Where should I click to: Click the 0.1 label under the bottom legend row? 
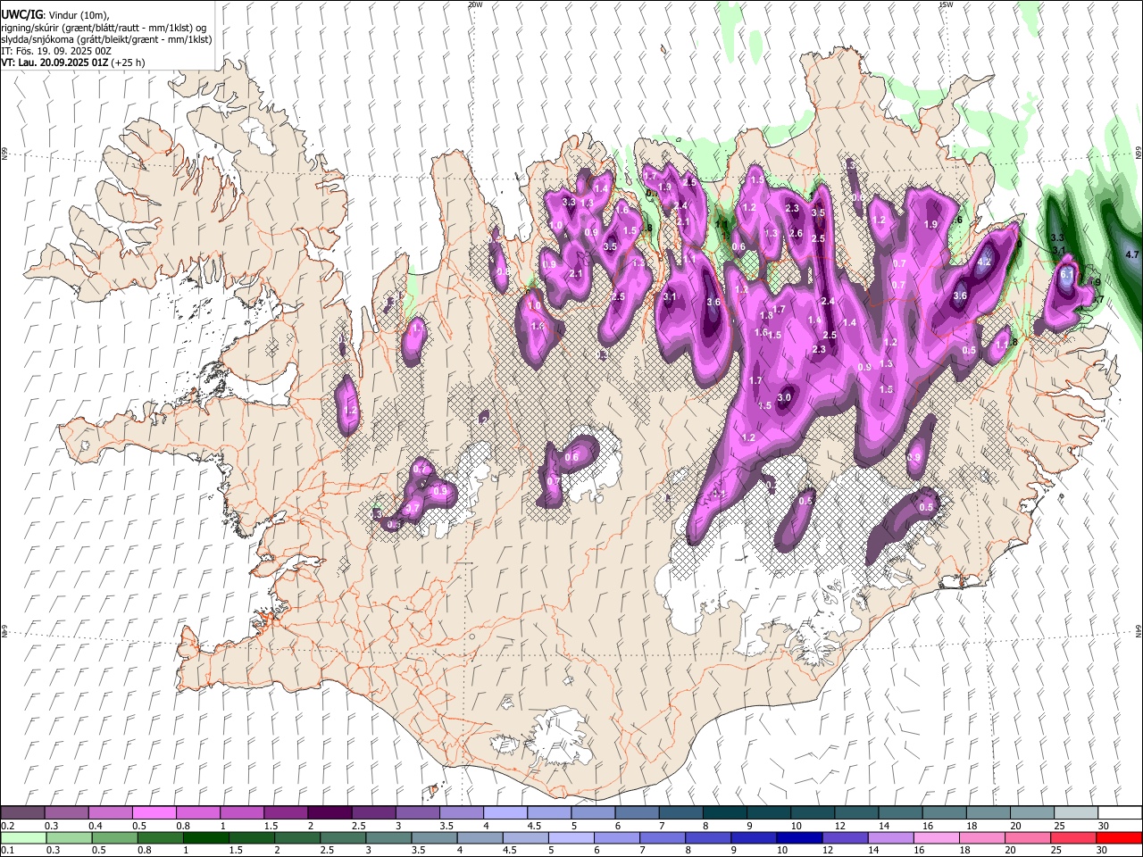(x=8, y=850)
